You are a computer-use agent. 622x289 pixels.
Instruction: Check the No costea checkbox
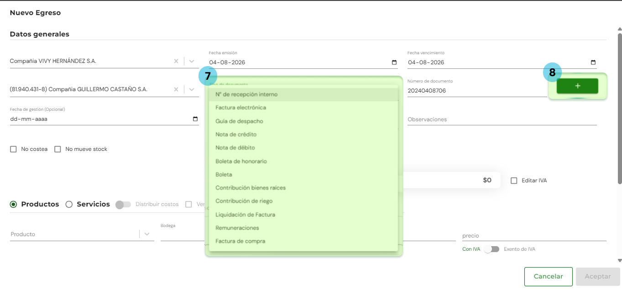(x=13, y=149)
